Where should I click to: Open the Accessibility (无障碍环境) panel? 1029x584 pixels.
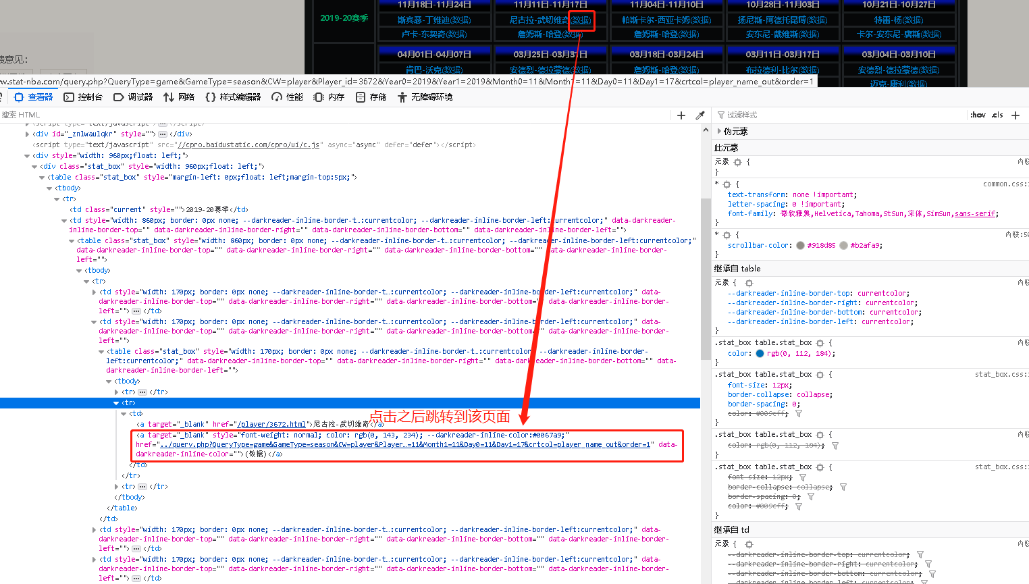[x=425, y=97]
